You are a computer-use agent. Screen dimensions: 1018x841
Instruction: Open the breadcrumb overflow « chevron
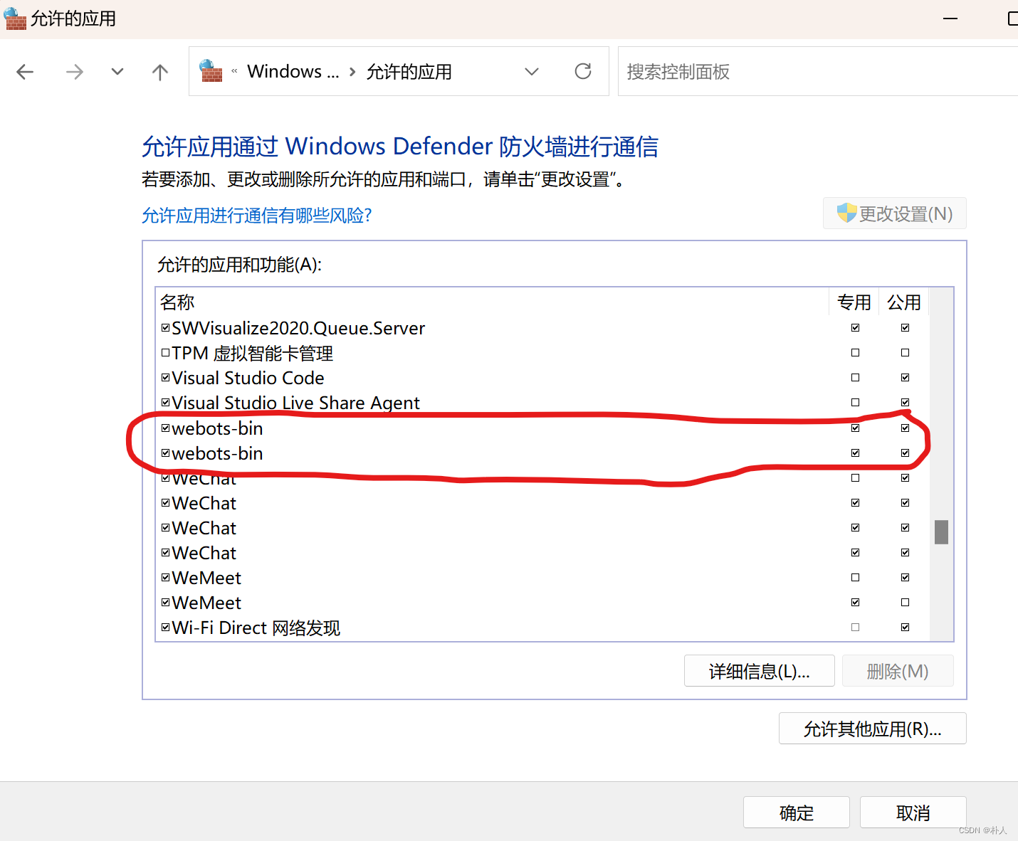point(234,71)
